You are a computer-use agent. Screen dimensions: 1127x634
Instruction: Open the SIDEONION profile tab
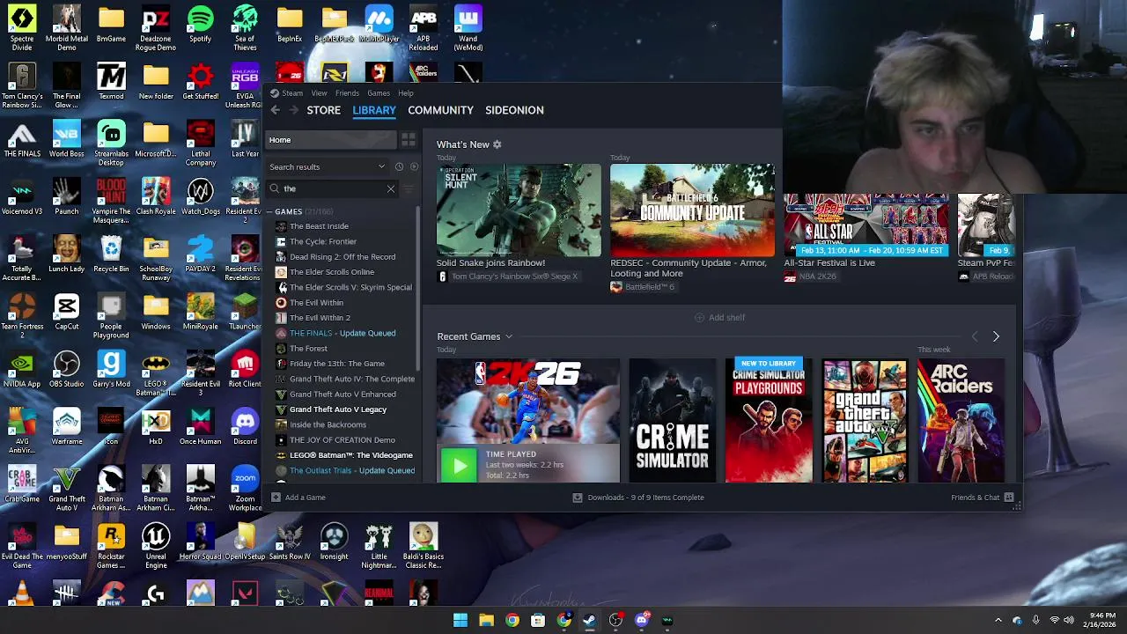514,110
